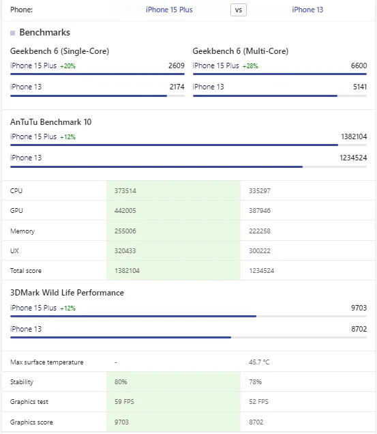Click temperature value 45.7 °C
The height and width of the screenshot is (434, 377).
[259, 362]
